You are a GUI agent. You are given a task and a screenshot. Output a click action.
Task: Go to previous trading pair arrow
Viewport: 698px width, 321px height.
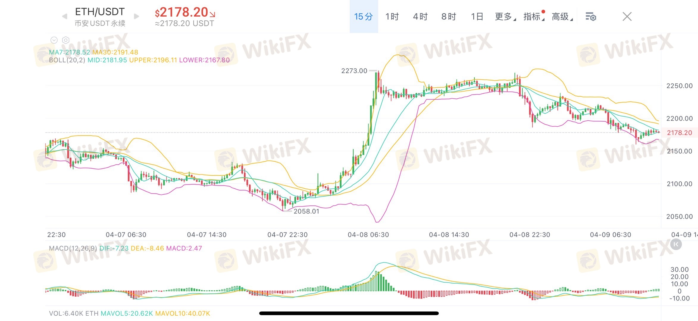(65, 16)
